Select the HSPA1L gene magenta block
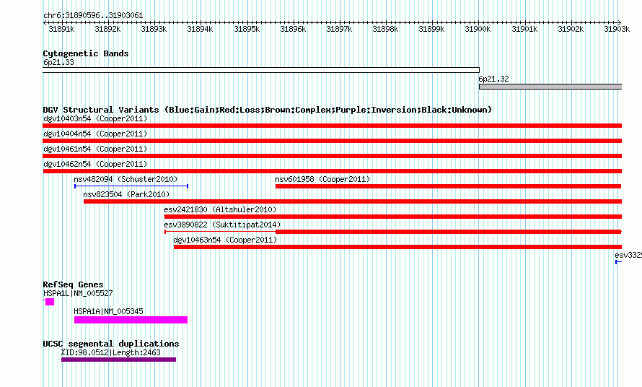Viewport: 642px width, 387px height. [49, 302]
